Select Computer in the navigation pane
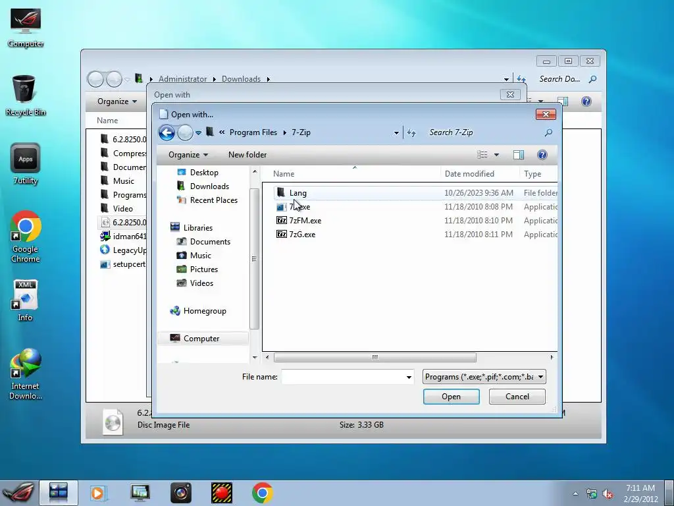This screenshot has height=506, width=674. [201, 339]
